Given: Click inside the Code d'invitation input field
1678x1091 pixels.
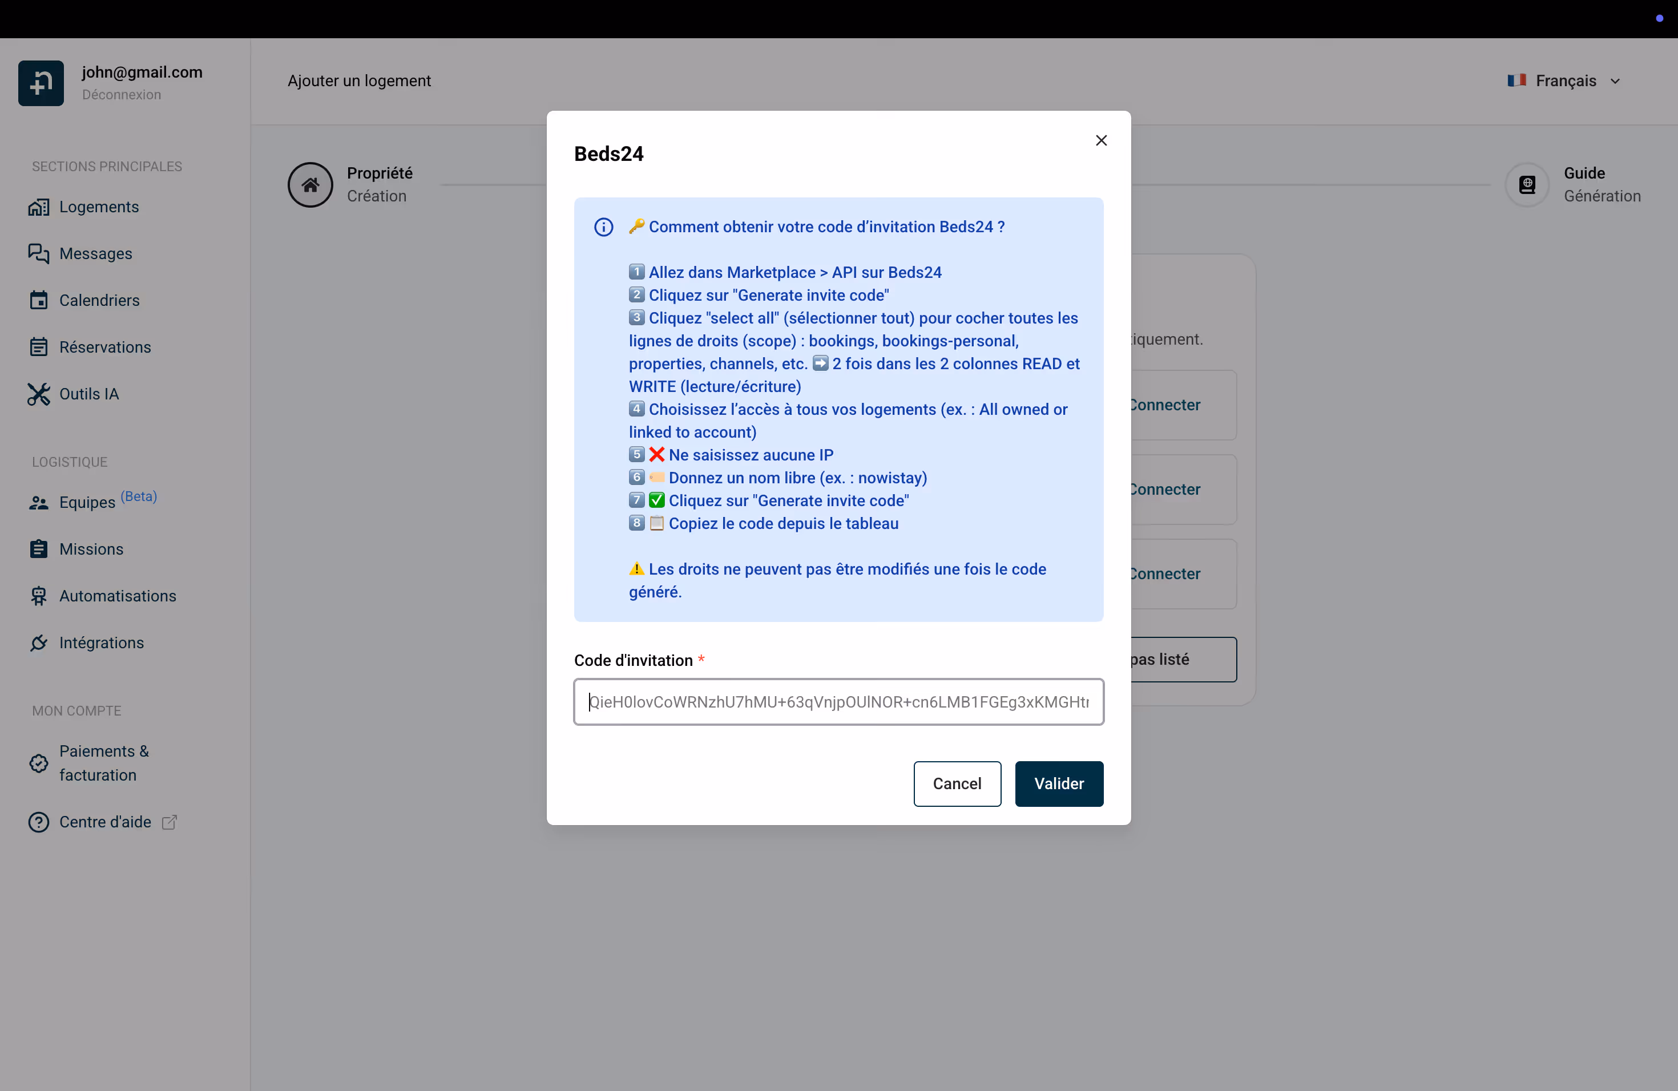Looking at the screenshot, I should 838,702.
